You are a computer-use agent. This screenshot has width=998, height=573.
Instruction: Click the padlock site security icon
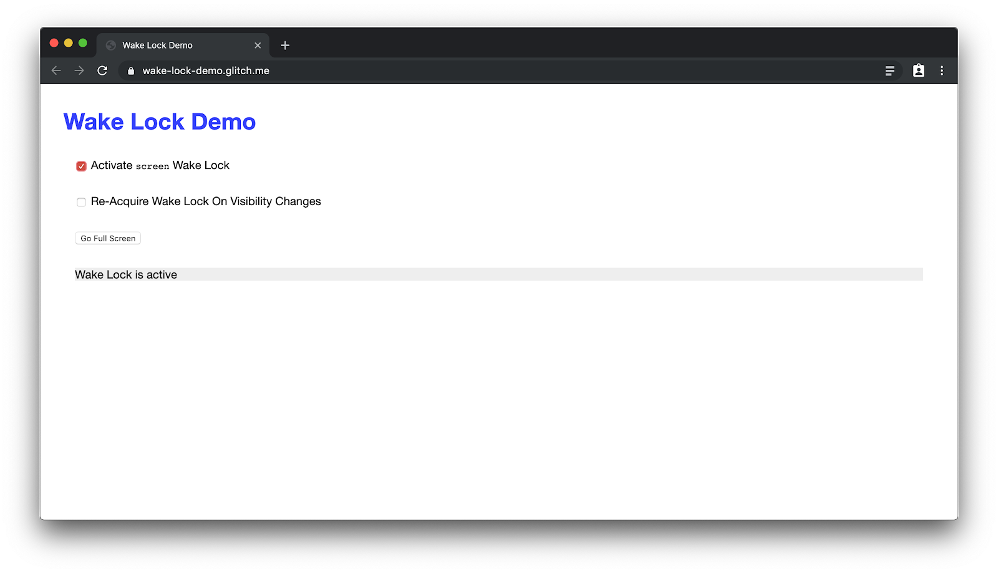point(131,71)
